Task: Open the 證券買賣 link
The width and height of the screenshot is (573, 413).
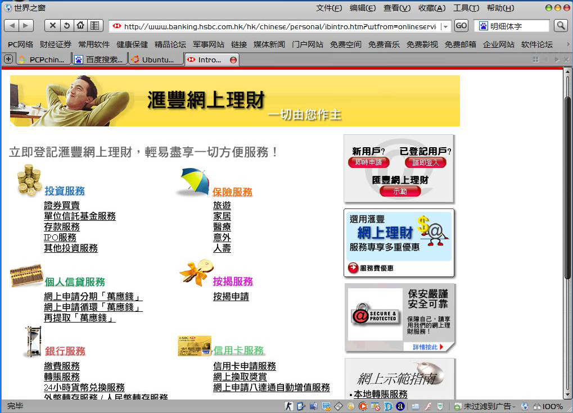Action: click(x=62, y=206)
